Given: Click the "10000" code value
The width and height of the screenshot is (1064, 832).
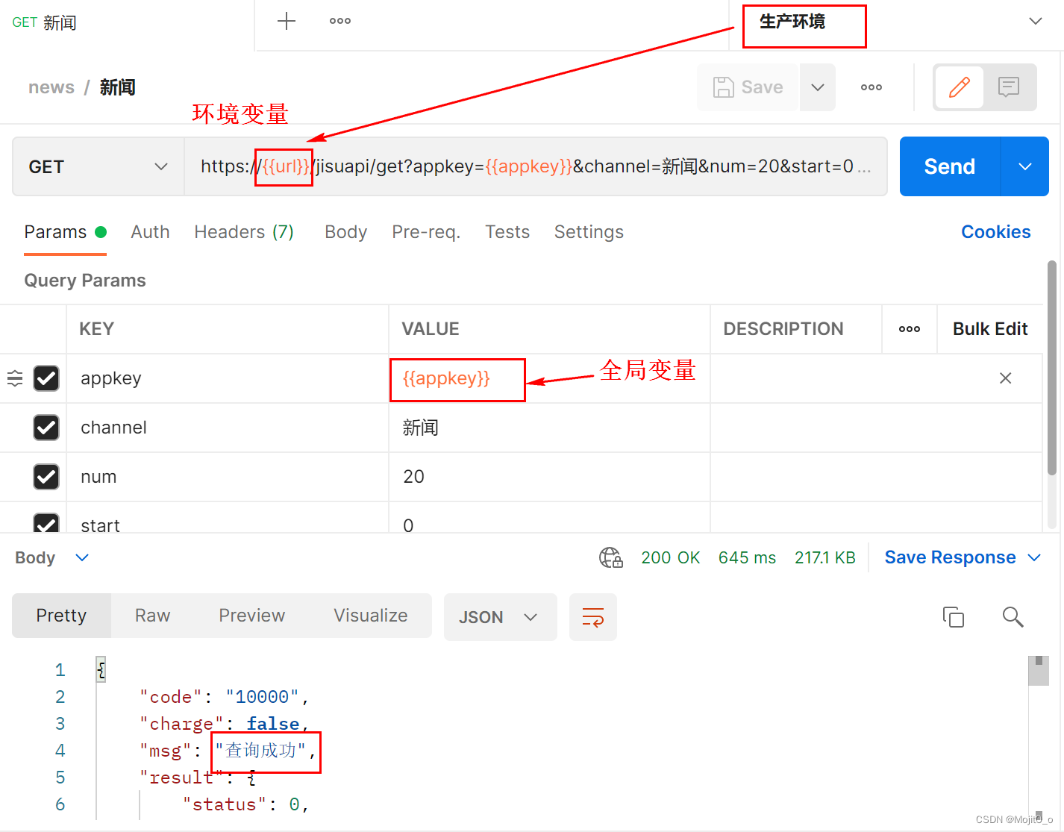Looking at the screenshot, I should pyautogui.click(x=262, y=697).
